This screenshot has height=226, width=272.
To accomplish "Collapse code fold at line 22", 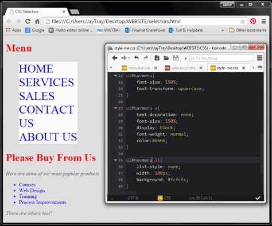I will pyautogui.click(x=115, y=76).
